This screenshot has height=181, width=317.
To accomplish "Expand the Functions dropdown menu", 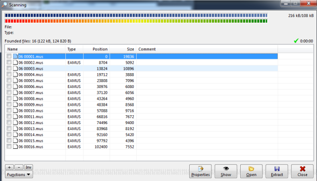I will pyautogui.click(x=19, y=175).
